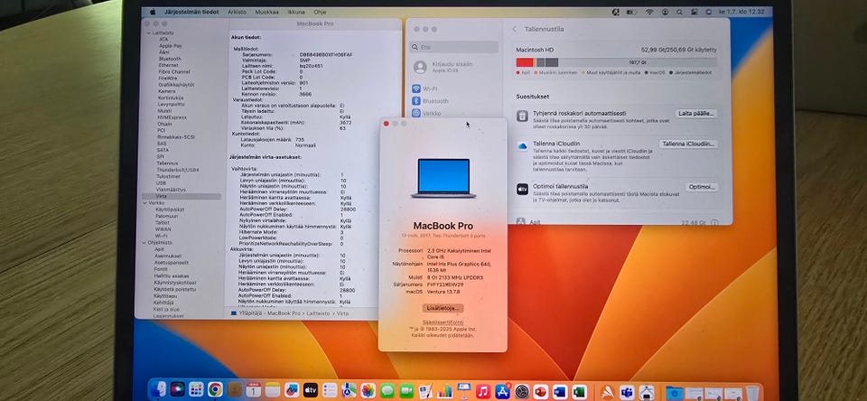Click the Etsi search field
The width and height of the screenshot is (867, 401).
click(x=453, y=48)
